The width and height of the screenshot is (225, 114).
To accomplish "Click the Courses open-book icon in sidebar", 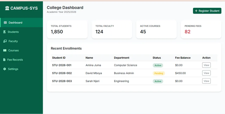I will [x=5, y=50].
